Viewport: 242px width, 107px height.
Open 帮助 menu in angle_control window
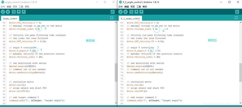tap(27, 7)
